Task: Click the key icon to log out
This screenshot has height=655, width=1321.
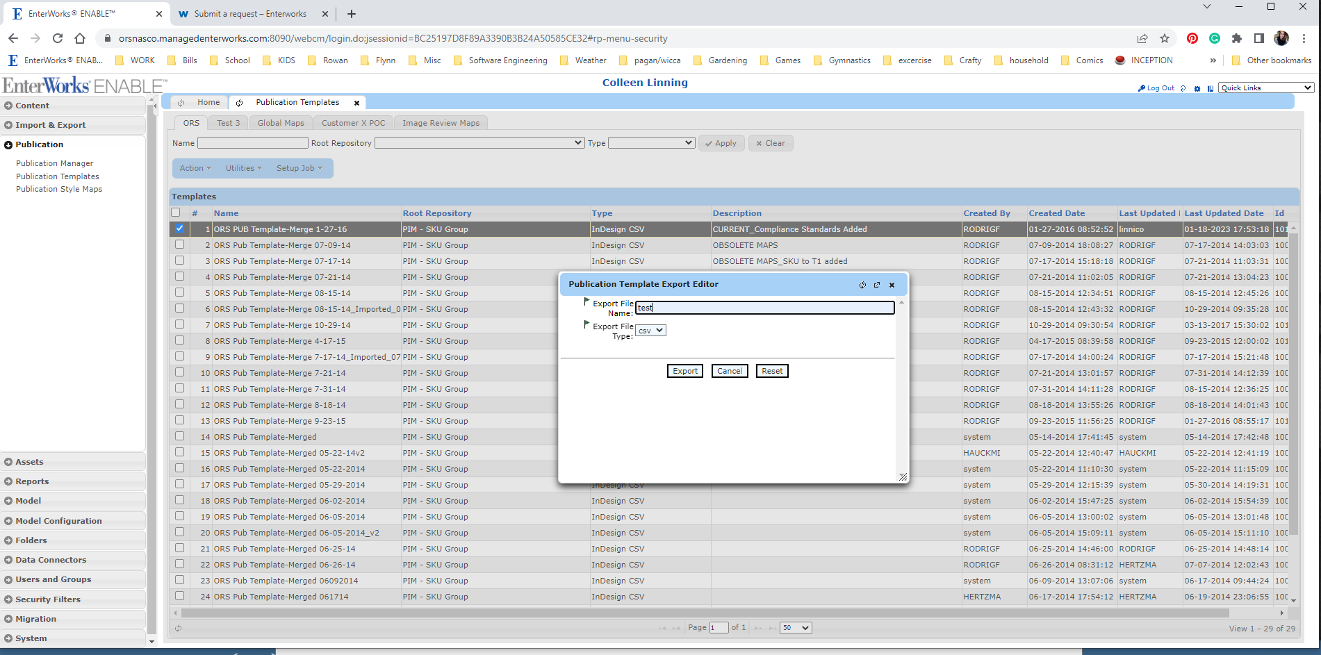Action: coord(1142,88)
